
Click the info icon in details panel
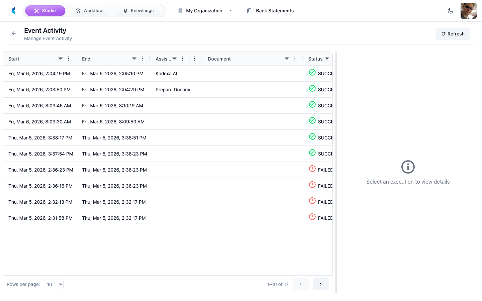pos(408,167)
